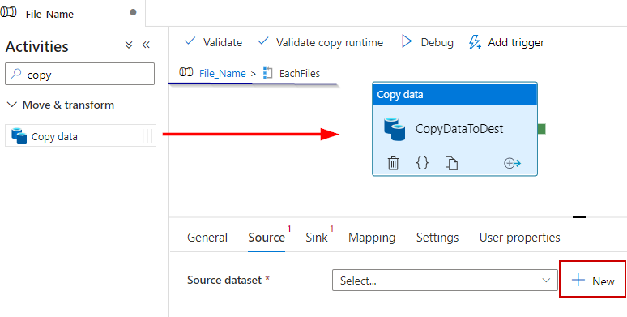Switch to the Sink tab

[x=317, y=238]
